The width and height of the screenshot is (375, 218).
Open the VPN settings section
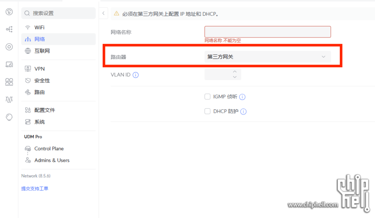58,69
